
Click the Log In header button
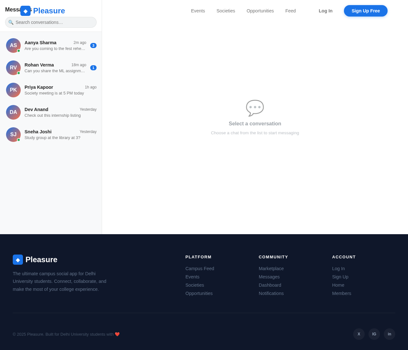(x=325, y=11)
